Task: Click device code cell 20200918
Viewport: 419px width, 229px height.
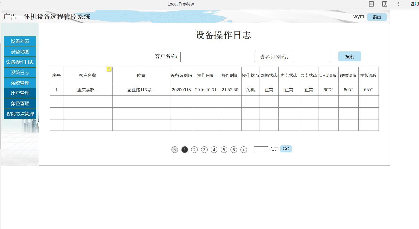Action: [x=181, y=90]
